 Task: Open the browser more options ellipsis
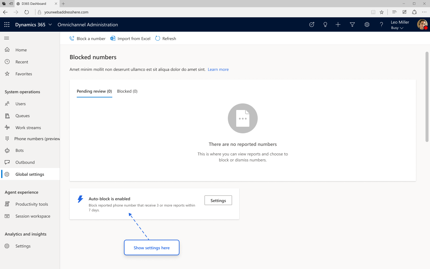(x=424, y=12)
